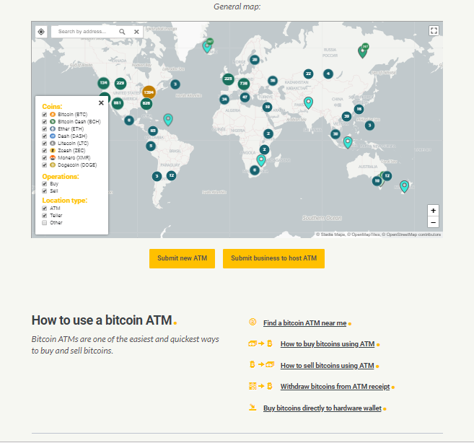This screenshot has height=443, width=474.
Task: Toggle the Monero (XMR) checkbox
Action: 45,158
